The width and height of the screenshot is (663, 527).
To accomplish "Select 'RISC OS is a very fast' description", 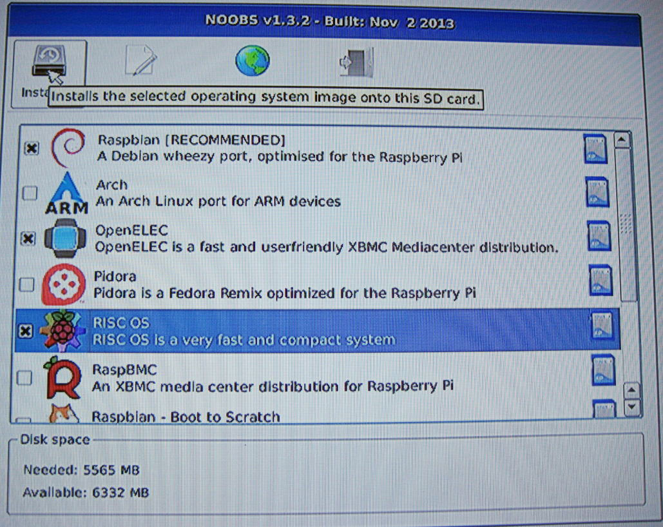I will 244,339.
